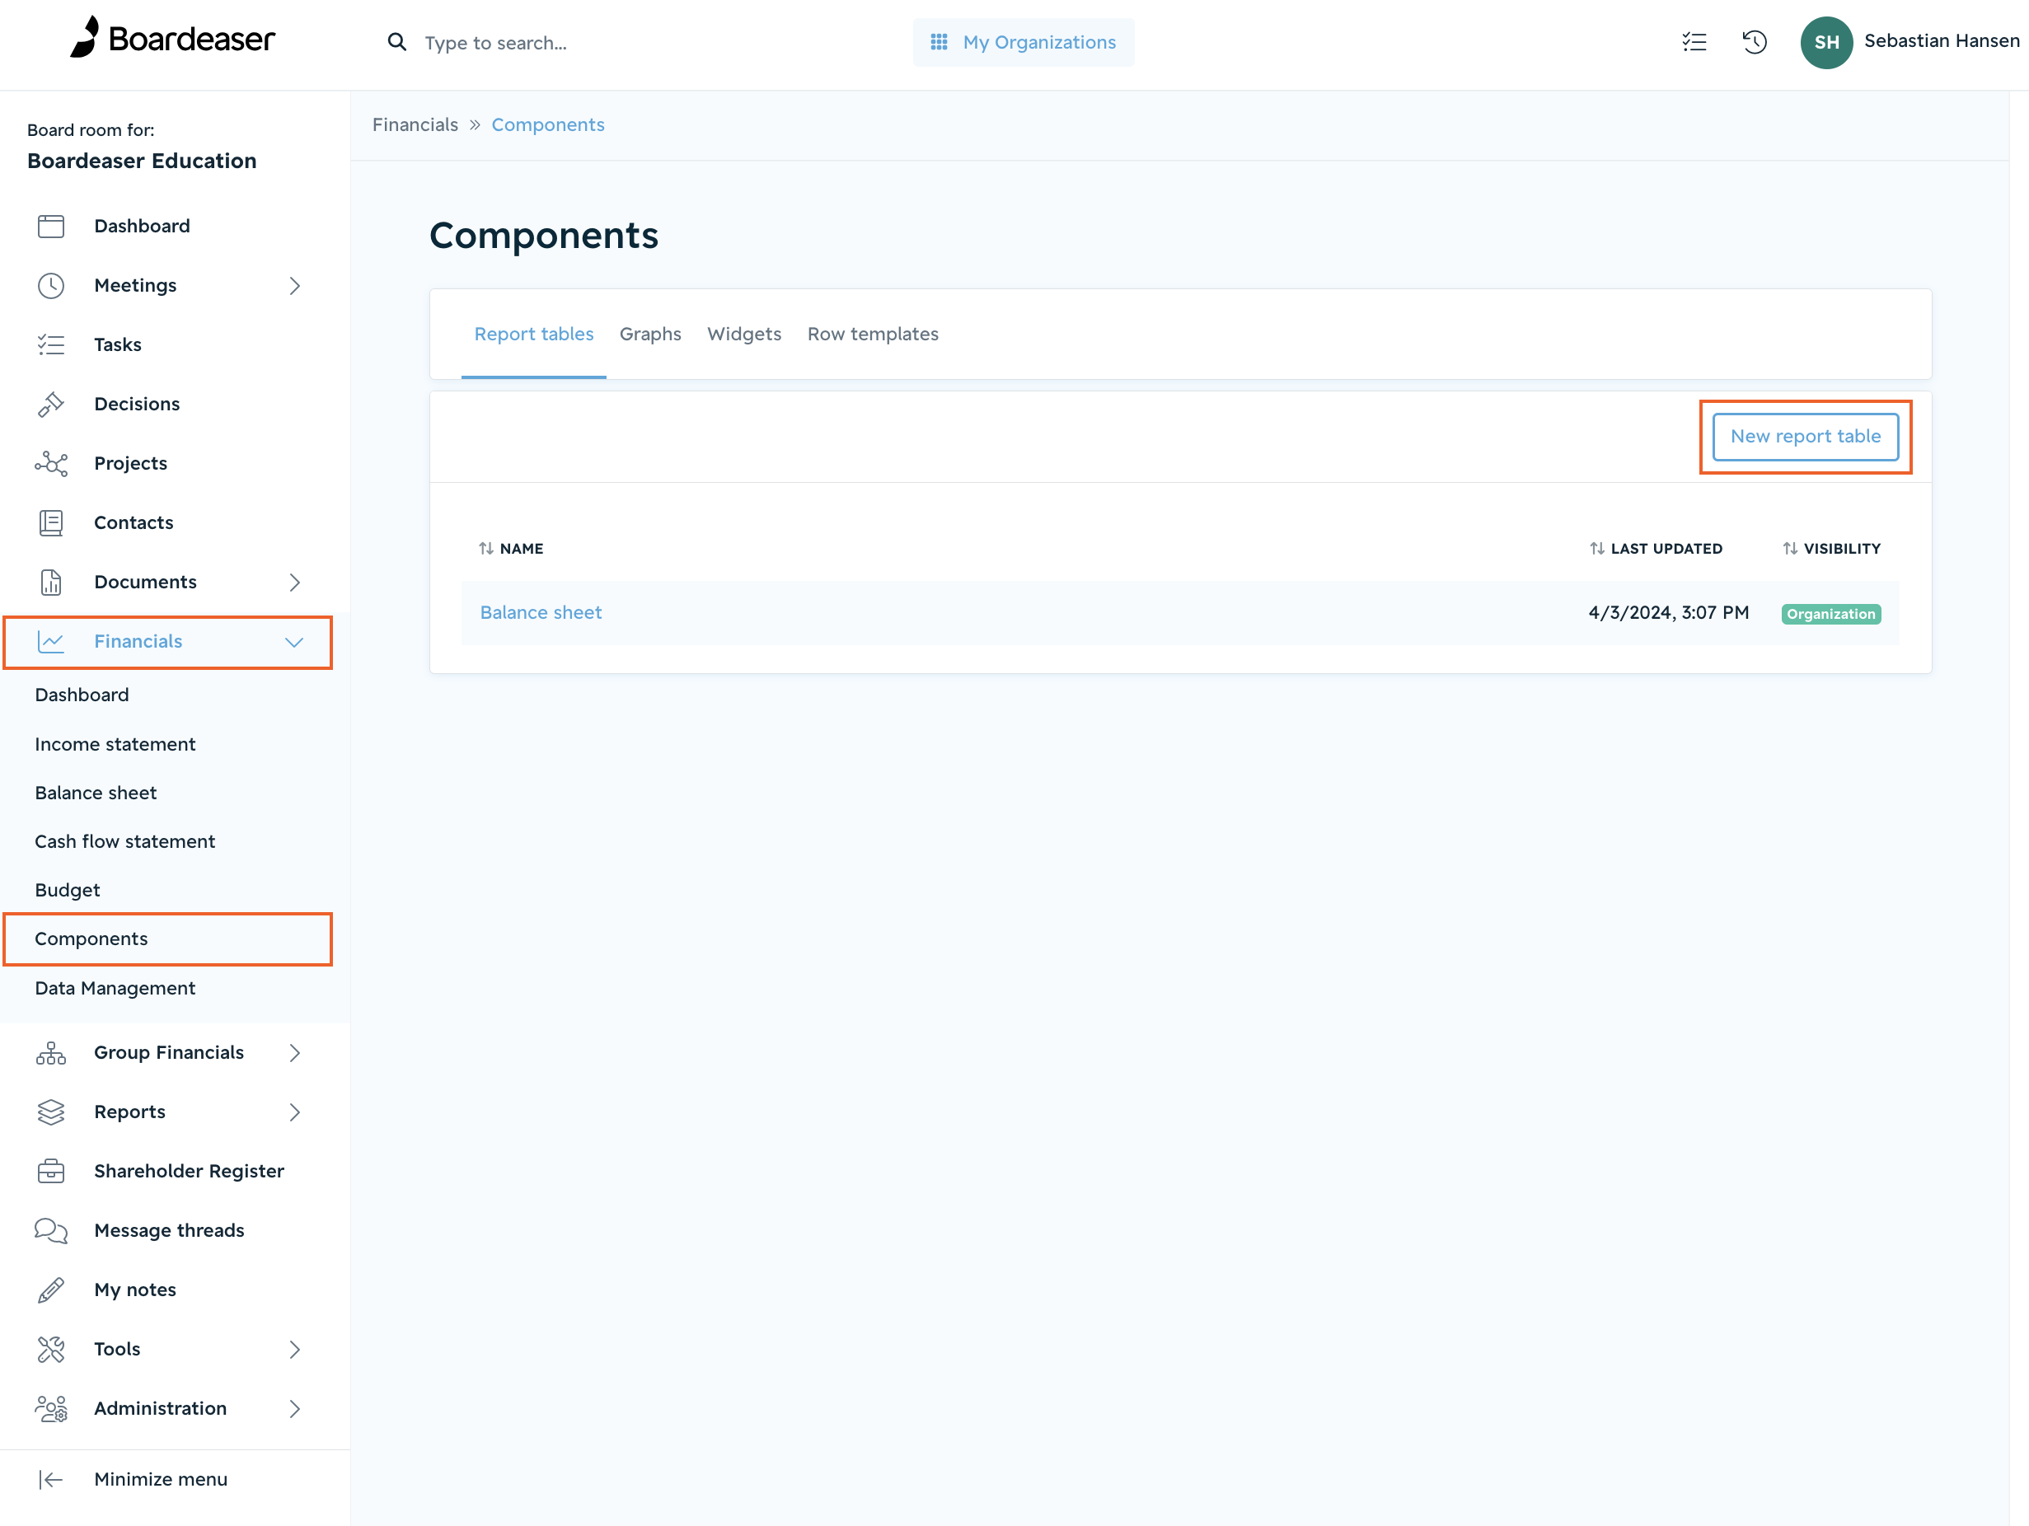Click the New report table button

pos(1804,437)
